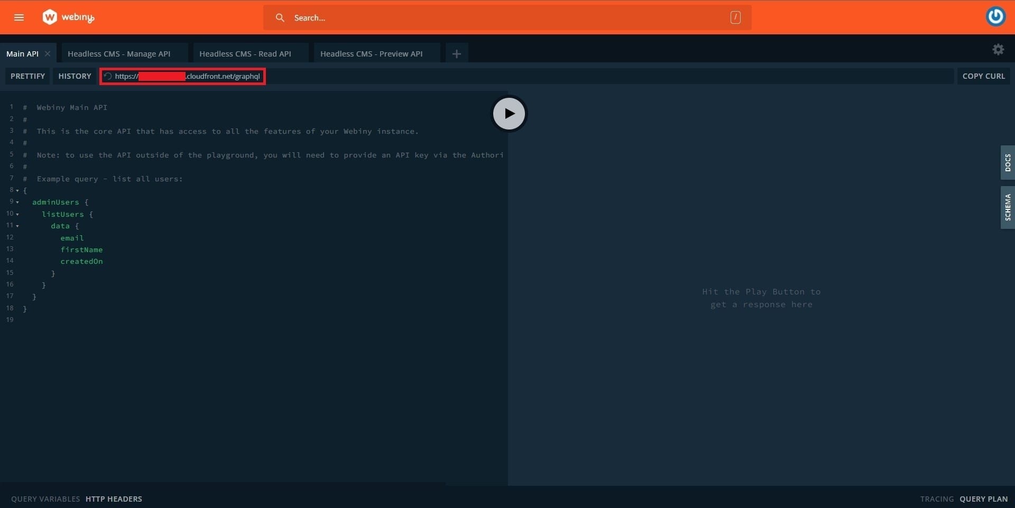
Task: Format the query with PRETTIFY
Action: click(27, 76)
